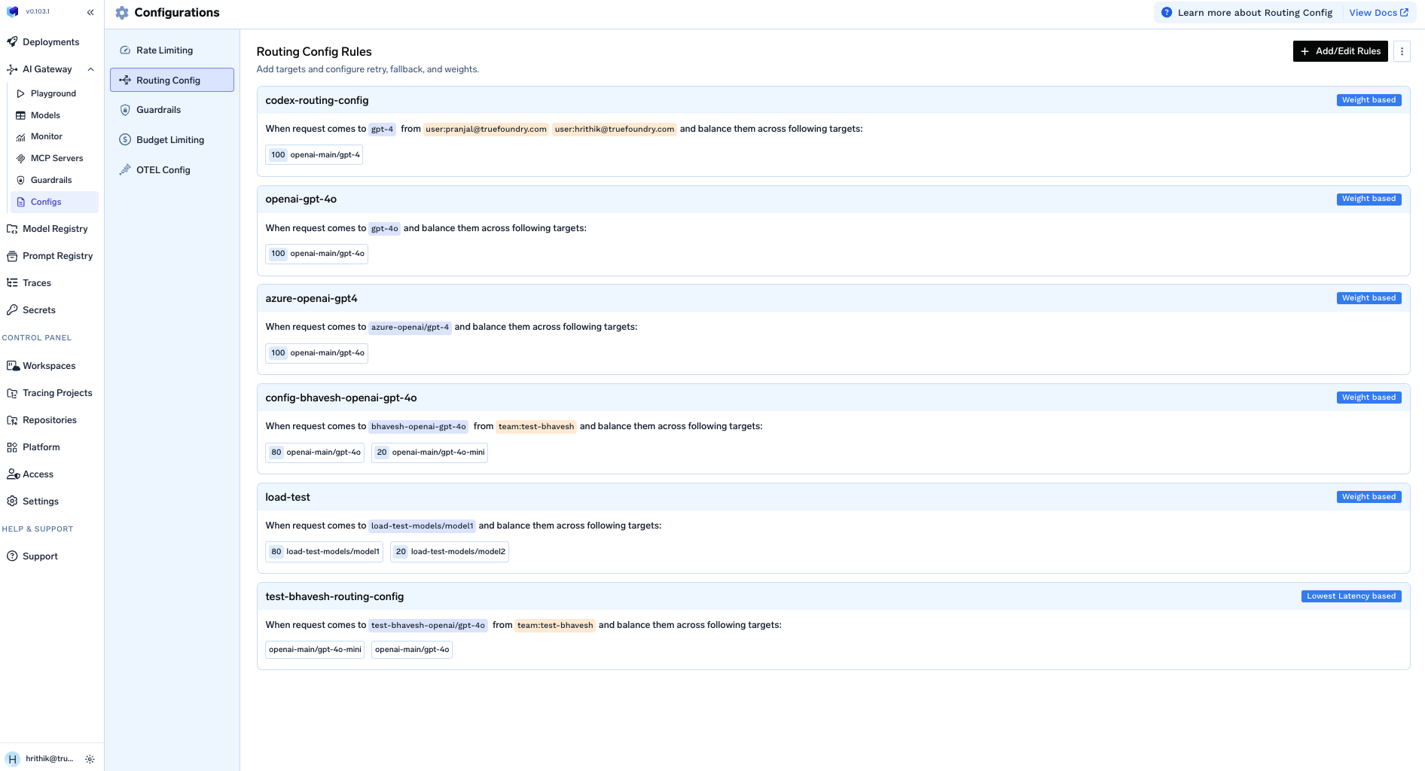Viewport: 1425px width, 771px height.
Task: Open the Traces section
Action: pyautogui.click(x=37, y=282)
